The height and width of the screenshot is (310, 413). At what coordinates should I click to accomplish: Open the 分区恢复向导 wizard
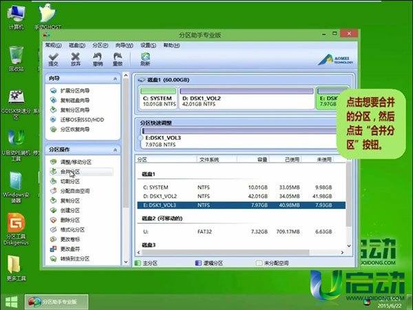[70, 130]
